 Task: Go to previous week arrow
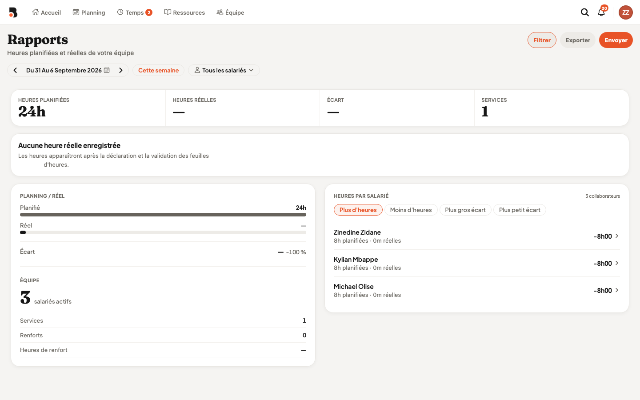(16, 70)
